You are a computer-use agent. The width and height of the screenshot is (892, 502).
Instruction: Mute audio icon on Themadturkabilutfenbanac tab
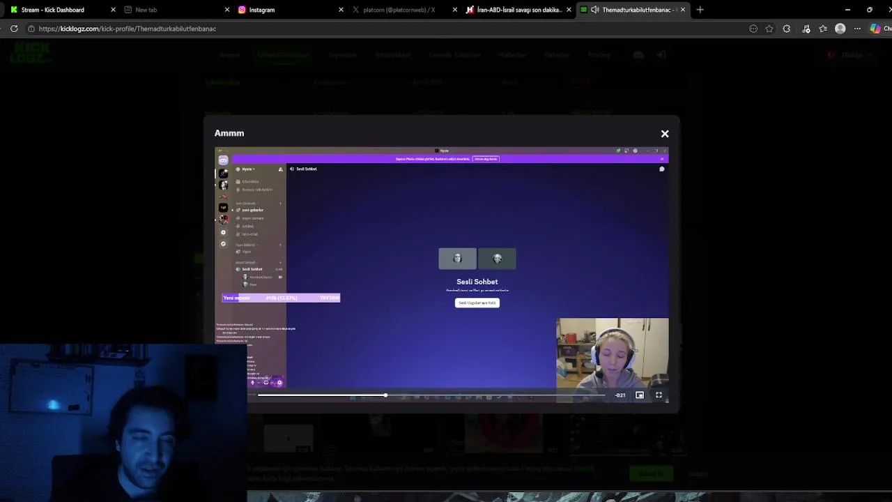(x=594, y=10)
